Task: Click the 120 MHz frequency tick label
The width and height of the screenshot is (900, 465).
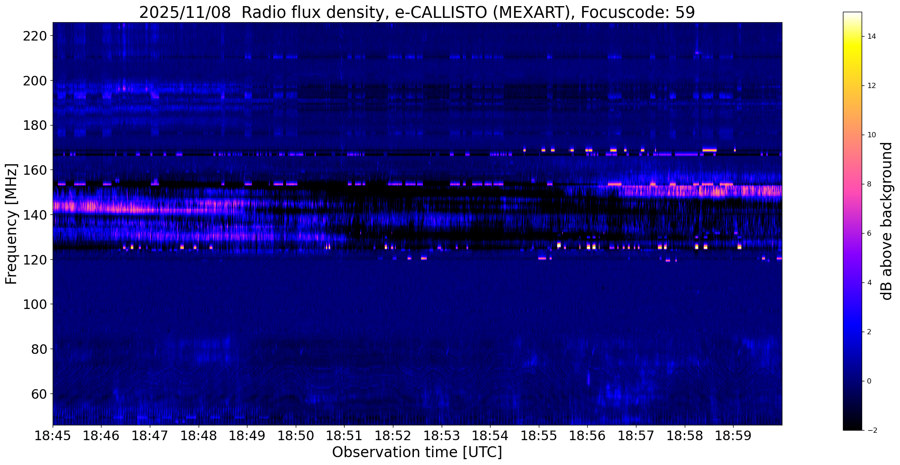Action: click(35, 259)
